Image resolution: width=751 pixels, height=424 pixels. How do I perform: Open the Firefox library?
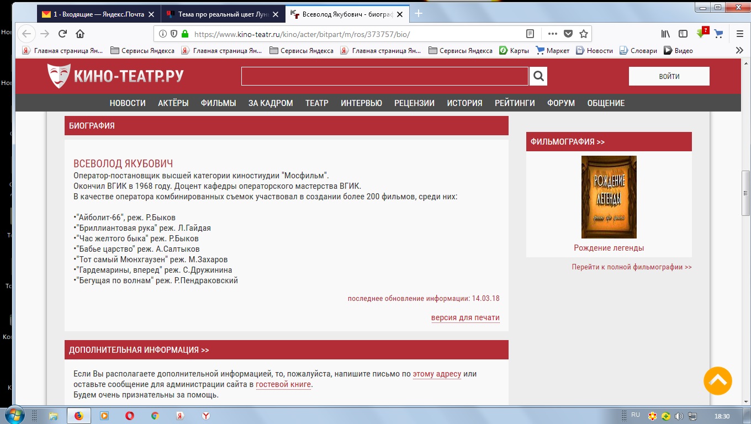[x=666, y=34]
